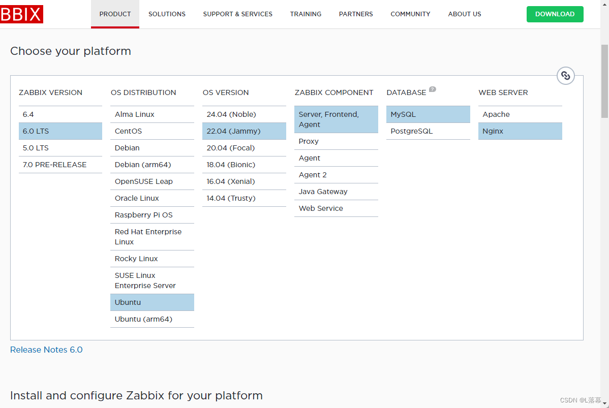Open the Community menu

click(410, 14)
